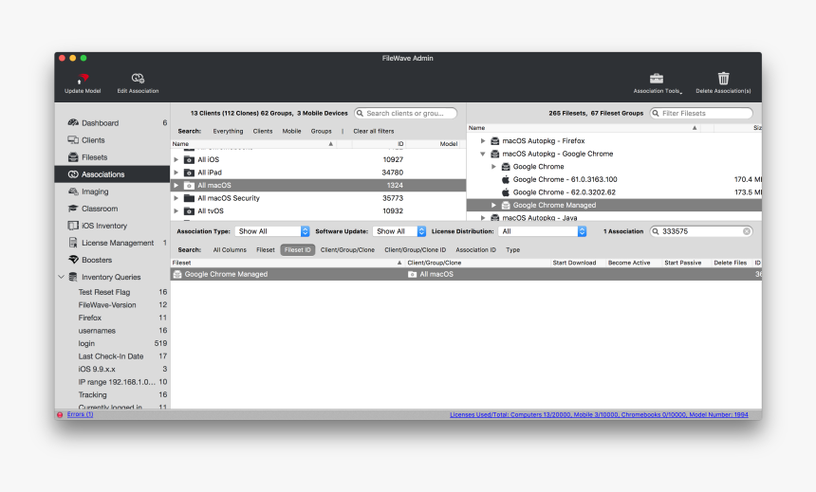Open the Association Type dropdown

pyautogui.click(x=272, y=231)
